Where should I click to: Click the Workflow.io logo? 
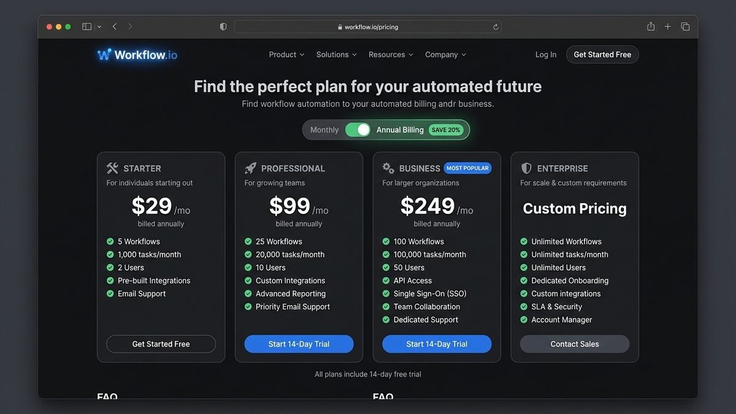(x=137, y=55)
